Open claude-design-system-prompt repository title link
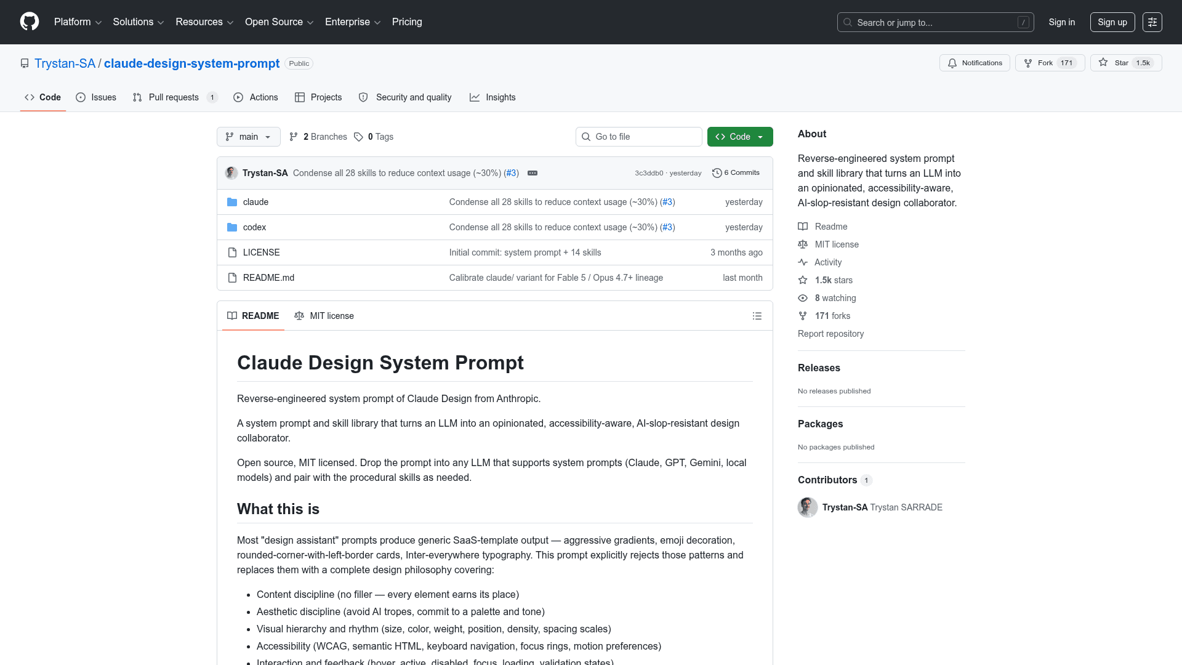 click(191, 63)
